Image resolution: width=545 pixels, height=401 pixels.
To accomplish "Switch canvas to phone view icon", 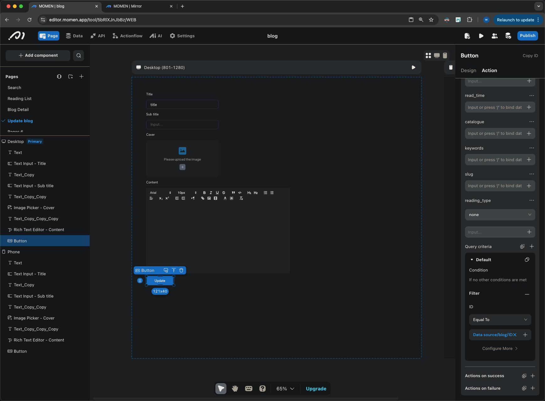I will pyautogui.click(x=445, y=55).
